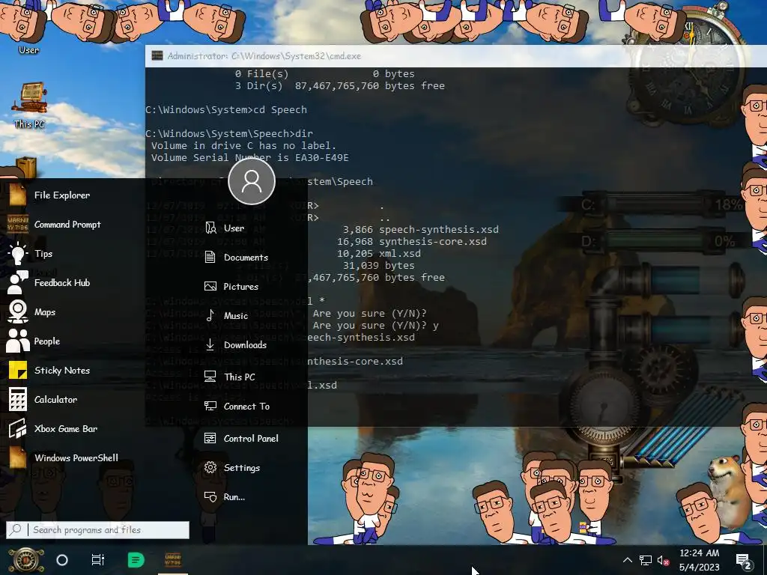Click the muted volume tray icon

(663, 560)
